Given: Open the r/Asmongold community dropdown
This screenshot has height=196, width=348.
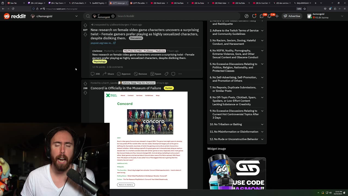Looking at the screenshot, I should click(54, 16).
